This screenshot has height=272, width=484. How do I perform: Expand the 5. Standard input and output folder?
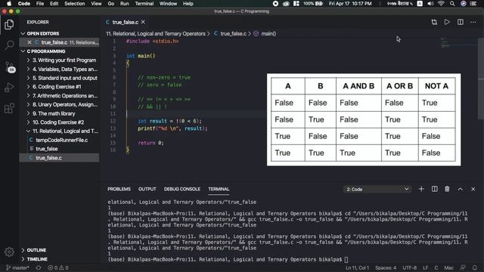click(59, 78)
